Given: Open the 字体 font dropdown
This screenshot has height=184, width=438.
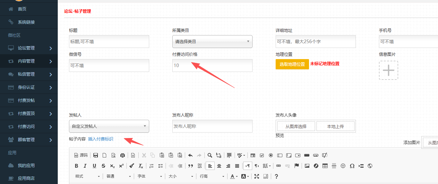Looking at the screenshot, I should tap(150, 176).
